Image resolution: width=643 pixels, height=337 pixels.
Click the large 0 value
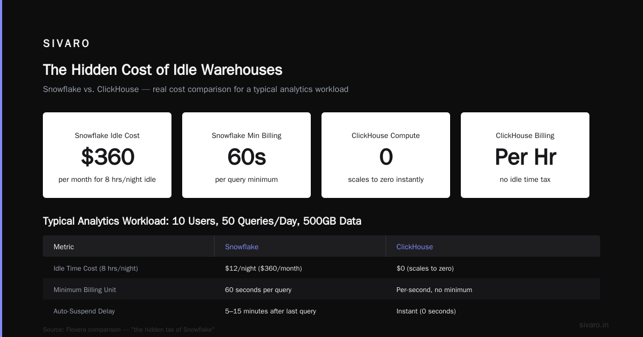click(x=386, y=157)
